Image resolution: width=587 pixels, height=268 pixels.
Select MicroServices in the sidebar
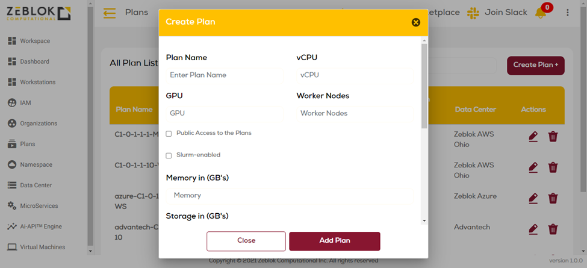[x=39, y=206]
